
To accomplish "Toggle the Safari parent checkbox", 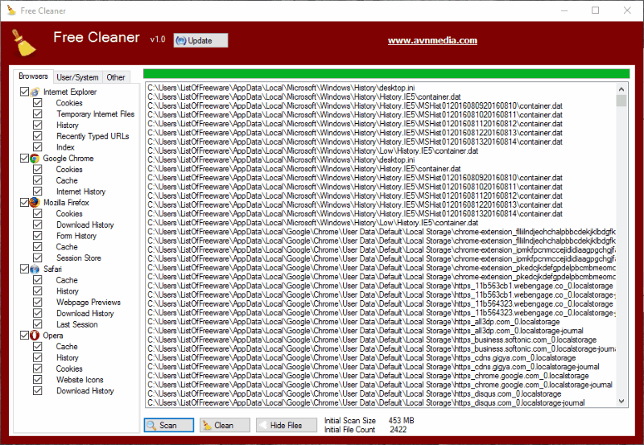I will pyautogui.click(x=24, y=269).
